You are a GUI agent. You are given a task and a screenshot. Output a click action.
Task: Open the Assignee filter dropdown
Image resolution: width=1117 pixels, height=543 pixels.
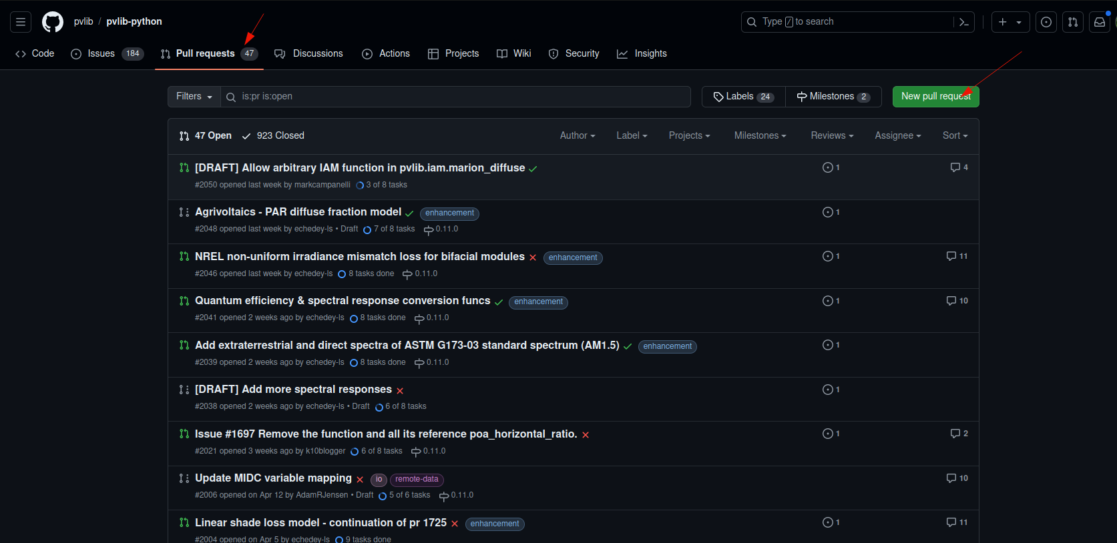click(x=898, y=135)
